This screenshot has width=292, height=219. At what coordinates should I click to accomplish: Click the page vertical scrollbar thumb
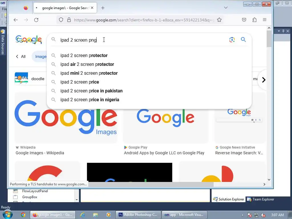[x=269, y=39]
